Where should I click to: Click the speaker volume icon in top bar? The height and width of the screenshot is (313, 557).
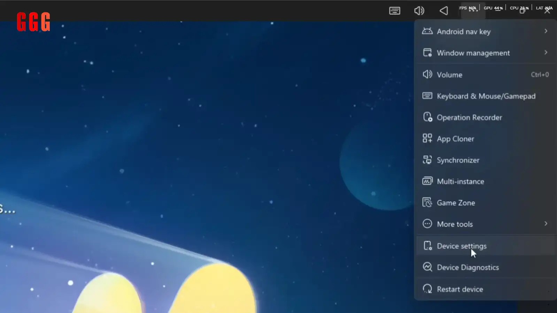[x=419, y=11]
